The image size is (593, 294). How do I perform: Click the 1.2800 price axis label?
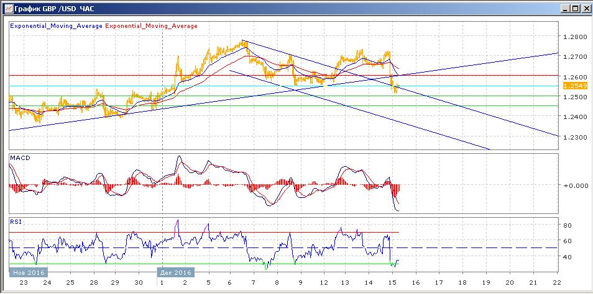(572, 37)
